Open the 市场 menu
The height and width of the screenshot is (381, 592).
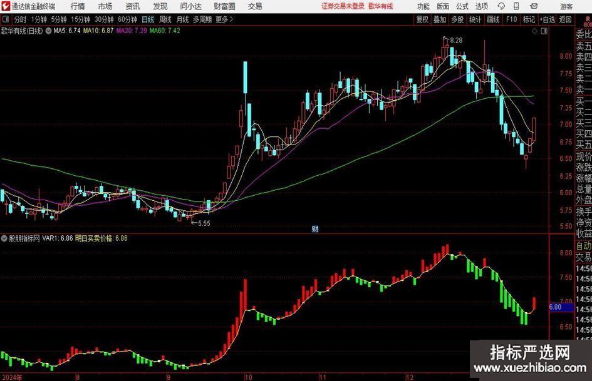pos(105,6)
